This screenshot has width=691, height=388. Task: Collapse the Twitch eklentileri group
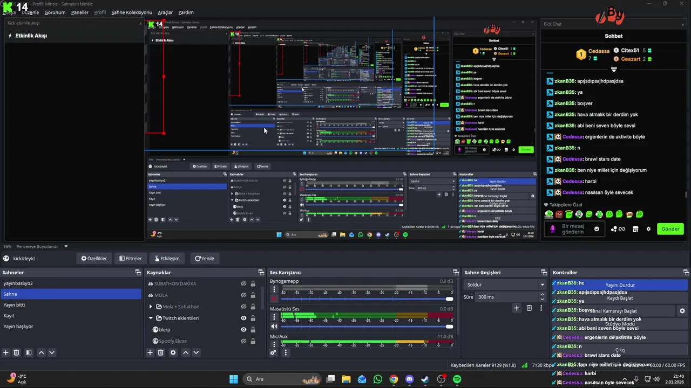coord(151,318)
